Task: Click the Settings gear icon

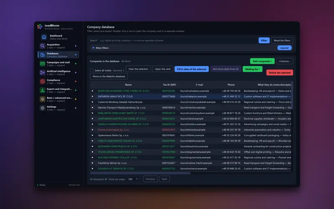Action: click(43, 108)
